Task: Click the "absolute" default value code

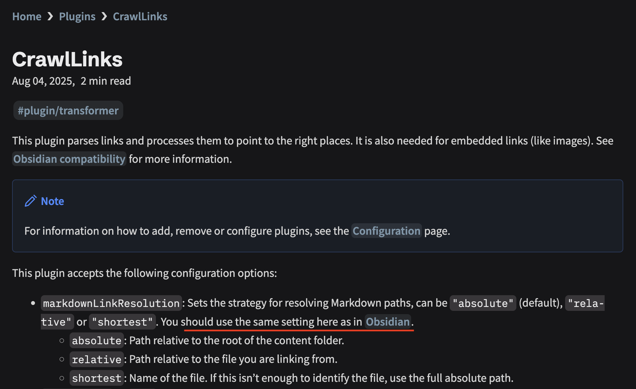Action: pos(483,303)
